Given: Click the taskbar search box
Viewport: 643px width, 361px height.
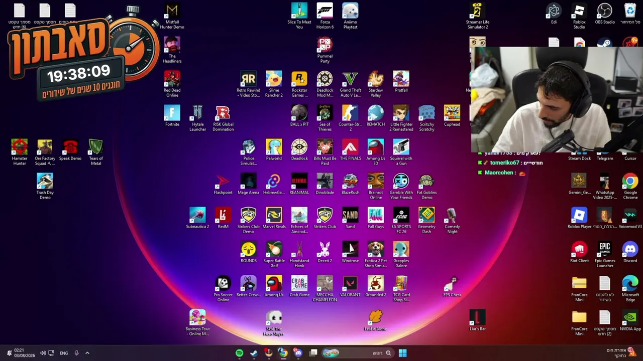Looking at the screenshot, I should click(357, 353).
